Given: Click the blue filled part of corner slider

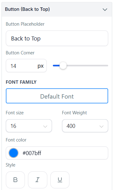Looking at the screenshot, I should pos(56,65).
